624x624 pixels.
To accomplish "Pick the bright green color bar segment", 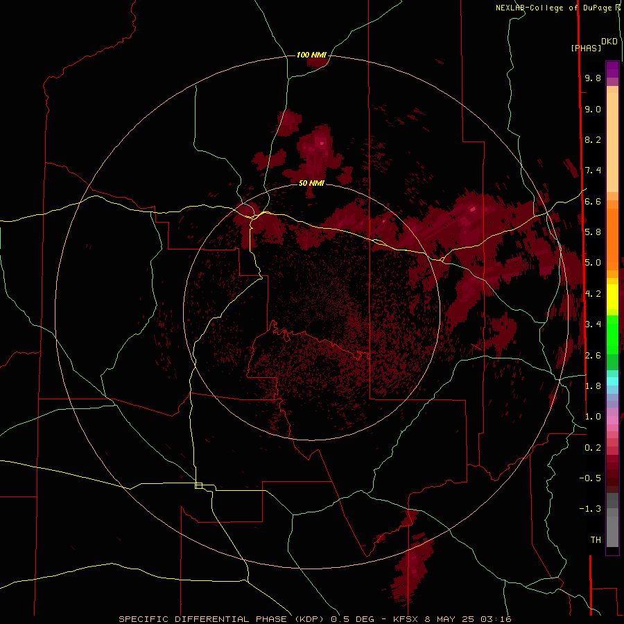I will [x=612, y=334].
